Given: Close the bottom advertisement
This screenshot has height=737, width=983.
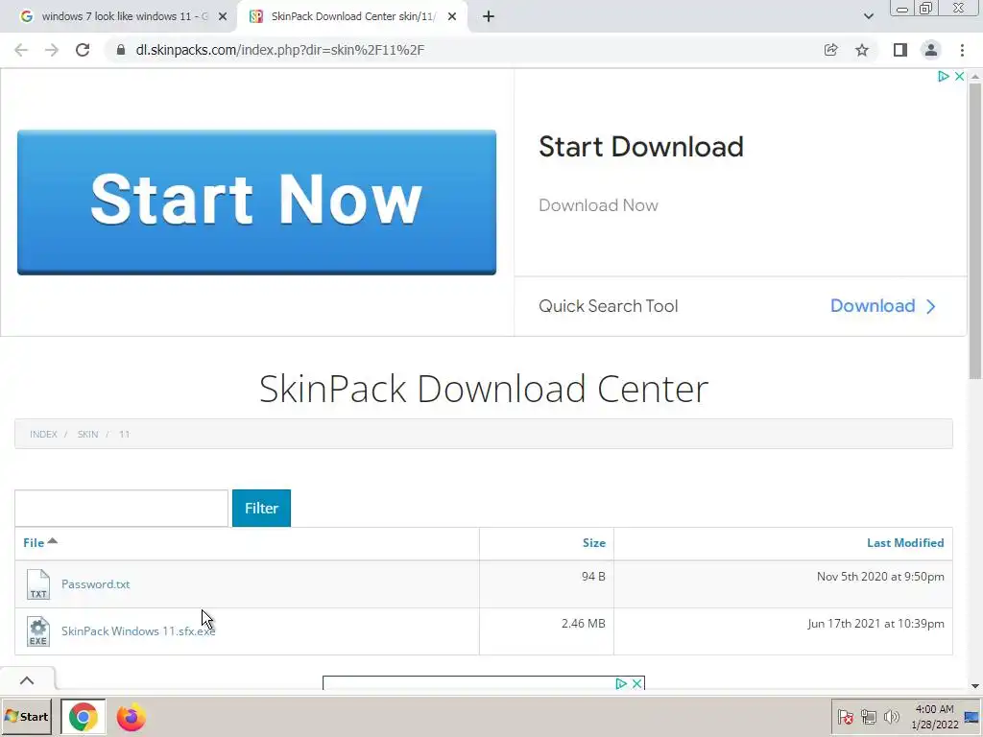Looking at the screenshot, I should pos(637,683).
